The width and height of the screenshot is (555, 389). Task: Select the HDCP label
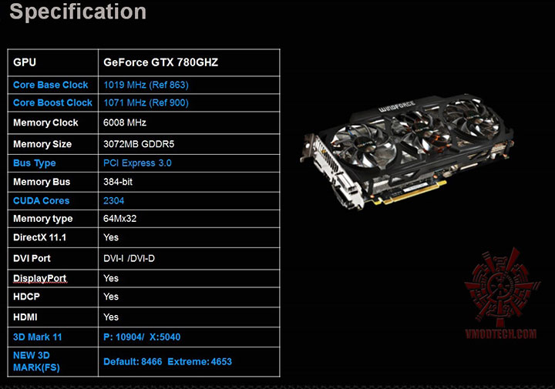point(26,297)
